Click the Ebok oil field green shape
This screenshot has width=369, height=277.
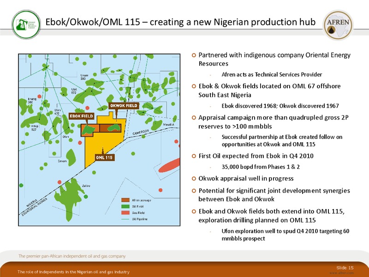pyautogui.click(x=88, y=130)
